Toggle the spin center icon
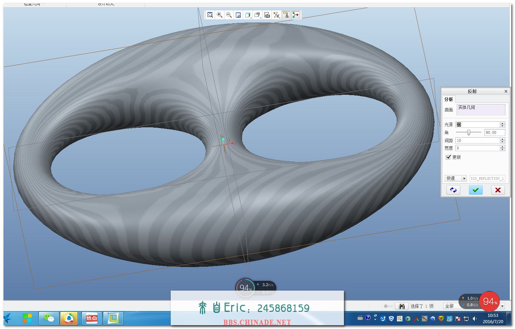This screenshot has width=515, height=329. (x=295, y=15)
